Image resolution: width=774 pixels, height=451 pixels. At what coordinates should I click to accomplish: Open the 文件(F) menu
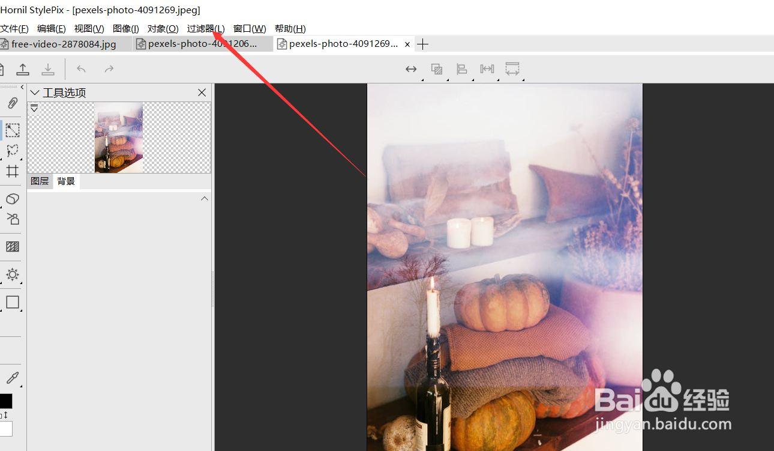(14, 29)
